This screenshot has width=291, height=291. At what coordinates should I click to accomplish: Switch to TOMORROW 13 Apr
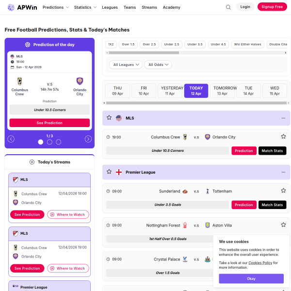[x=222, y=91]
